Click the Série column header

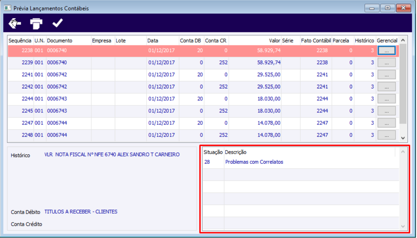pos(291,41)
